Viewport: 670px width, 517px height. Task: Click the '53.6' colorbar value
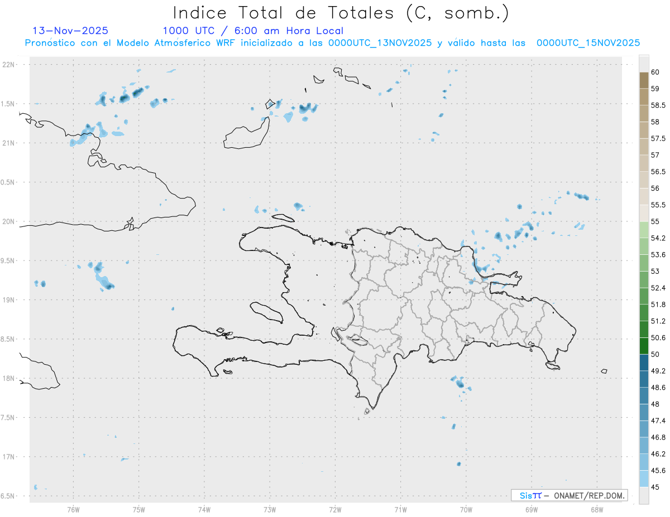point(658,254)
